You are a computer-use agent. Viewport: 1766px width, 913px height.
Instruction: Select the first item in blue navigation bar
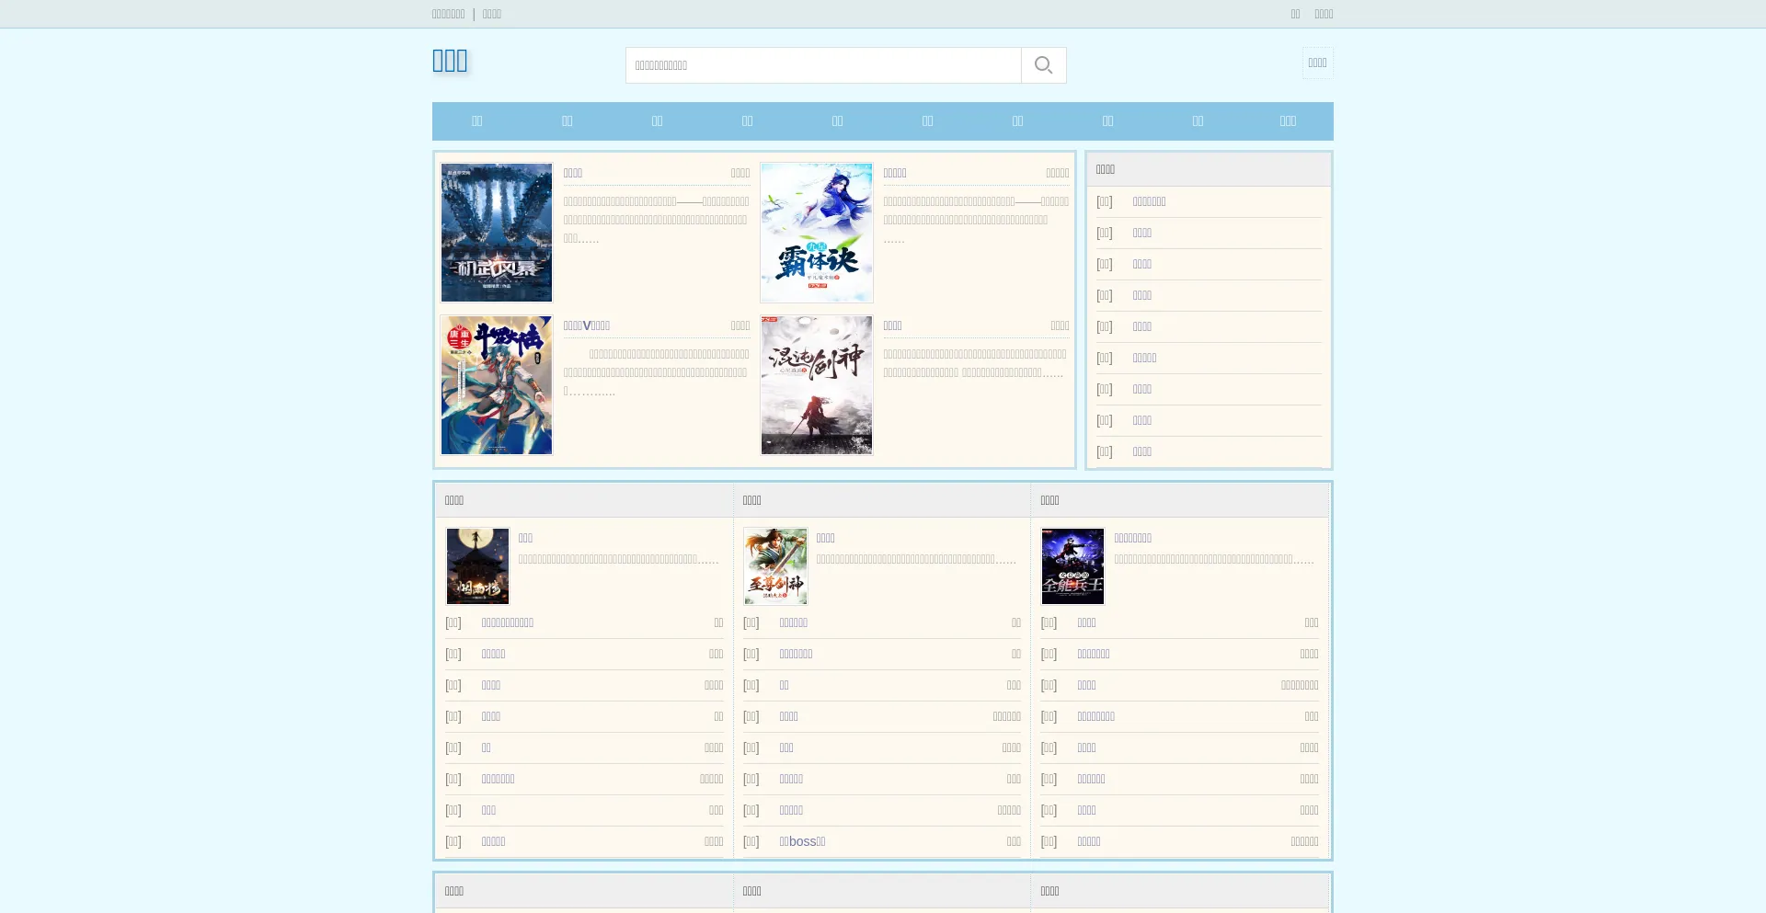click(476, 120)
